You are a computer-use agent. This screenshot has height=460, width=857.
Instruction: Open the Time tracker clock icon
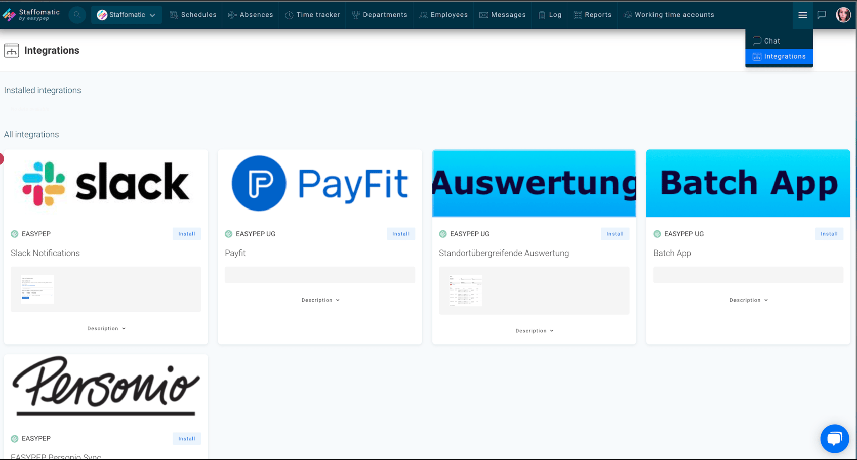tap(289, 15)
